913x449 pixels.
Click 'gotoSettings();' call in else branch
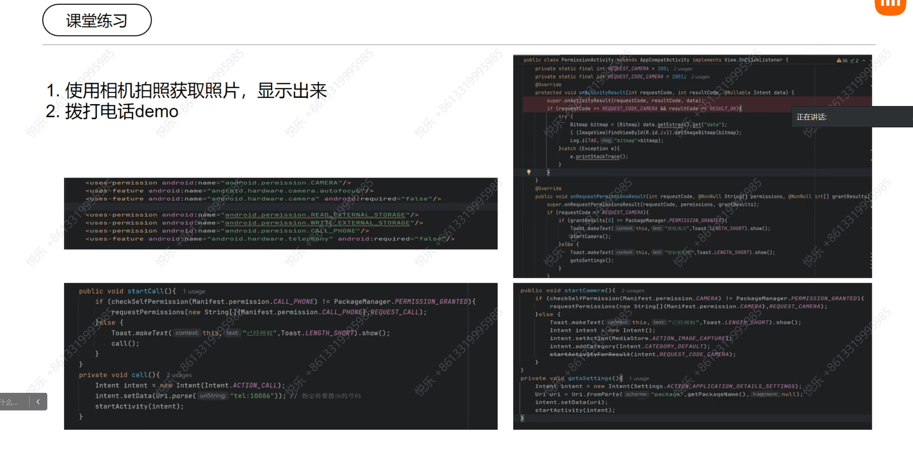[592, 260]
